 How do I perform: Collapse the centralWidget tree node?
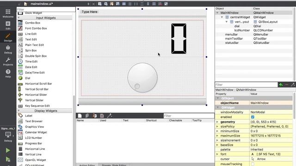pyautogui.click(x=222, y=17)
